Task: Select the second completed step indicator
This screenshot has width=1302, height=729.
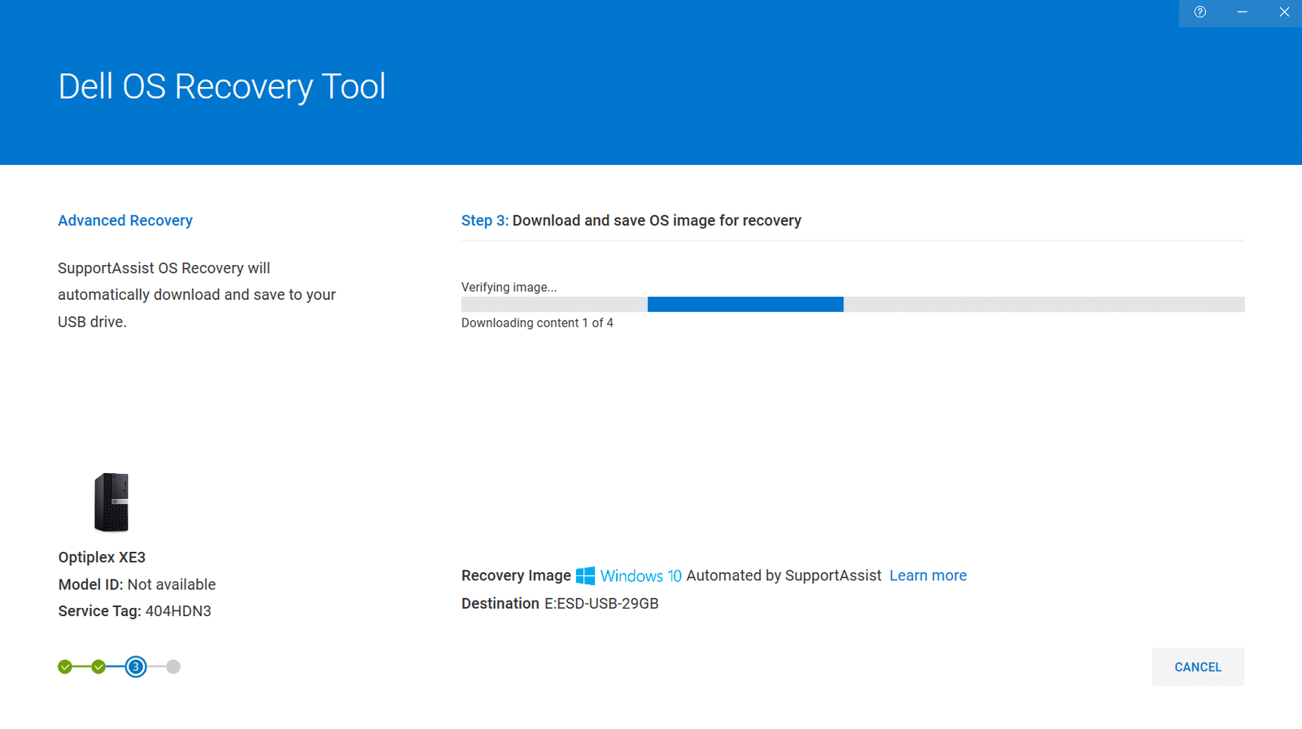Action: click(98, 667)
